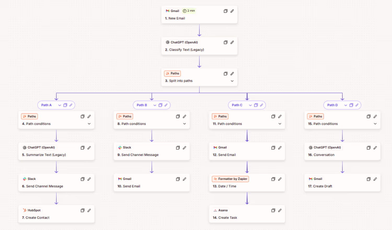
Task: Edit the Date / Time Formatter step
Action: click(280, 179)
